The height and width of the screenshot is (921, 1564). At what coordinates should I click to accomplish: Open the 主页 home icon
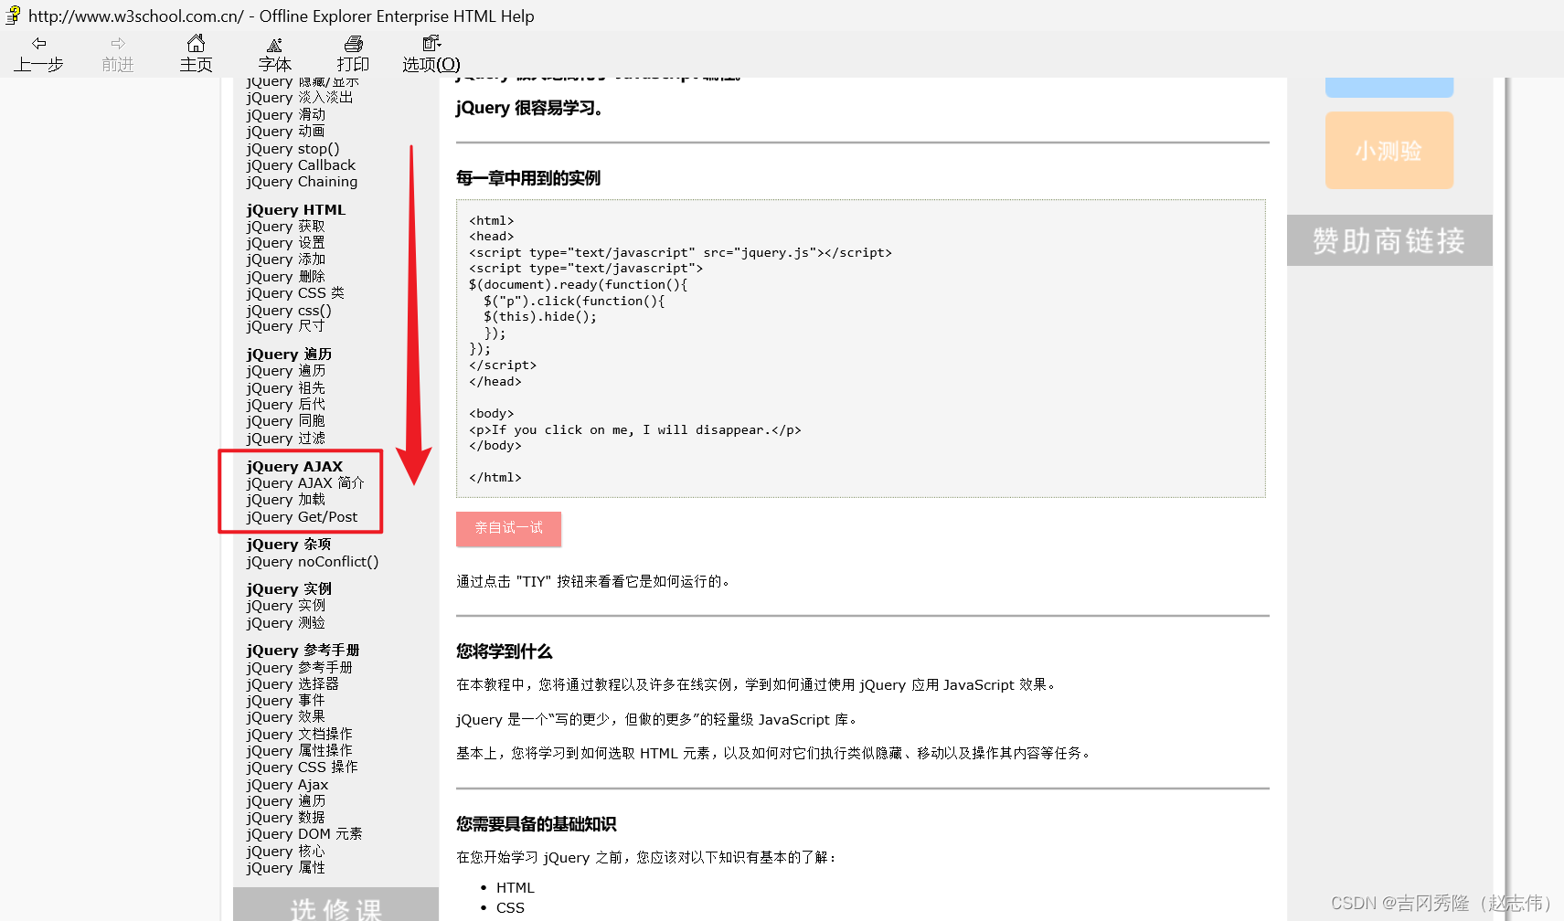(196, 43)
